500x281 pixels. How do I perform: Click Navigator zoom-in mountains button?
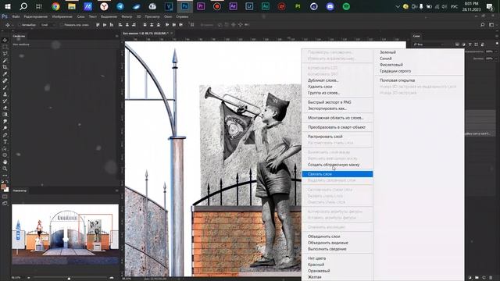[x=111, y=278]
